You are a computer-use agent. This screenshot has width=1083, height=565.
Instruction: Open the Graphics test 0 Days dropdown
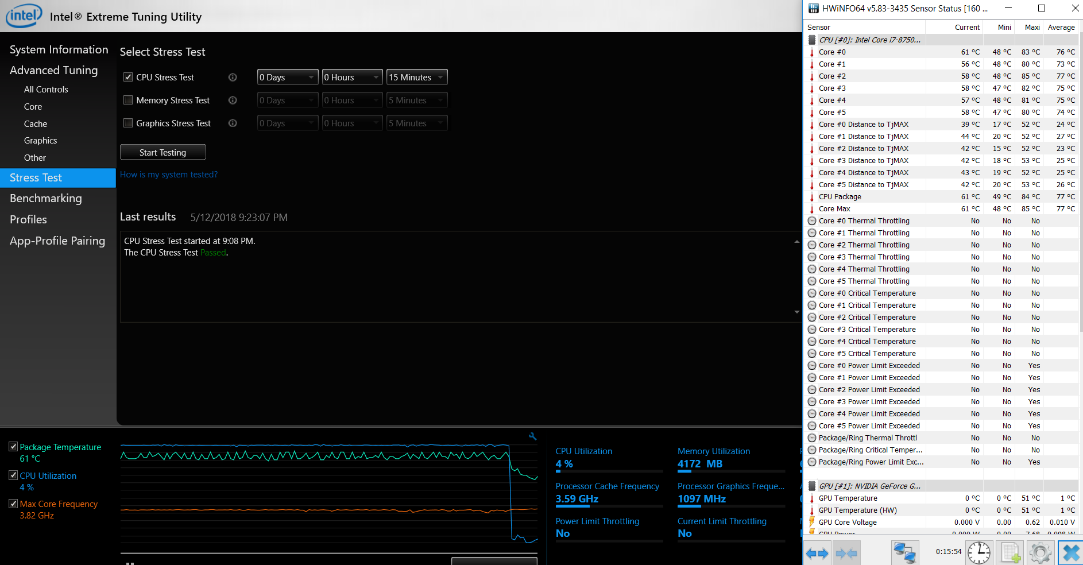click(288, 123)
